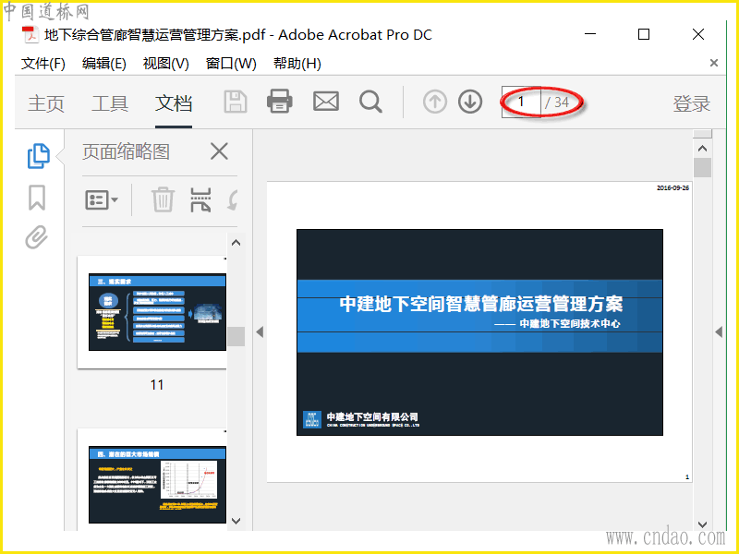This screenshot has height=554, width=739.
Task: Open thumbnail options dropdown menu
Action: [102, 199]
